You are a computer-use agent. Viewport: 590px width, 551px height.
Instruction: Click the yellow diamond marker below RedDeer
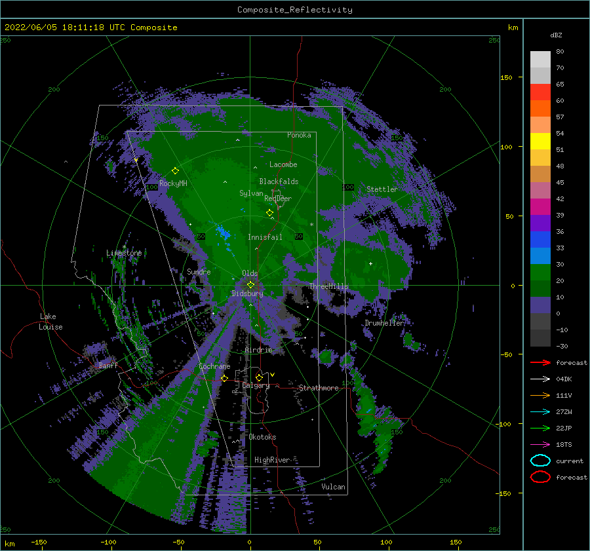pyautogui.click(x=270, y=213)
